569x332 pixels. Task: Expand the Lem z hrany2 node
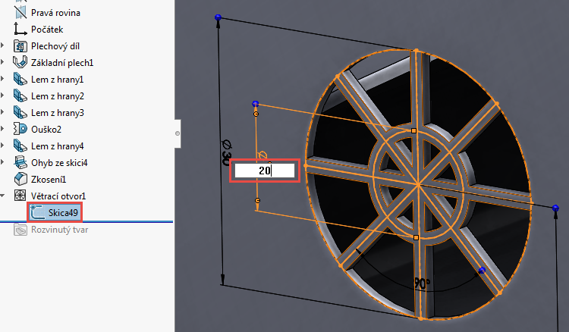click(3, 96)
